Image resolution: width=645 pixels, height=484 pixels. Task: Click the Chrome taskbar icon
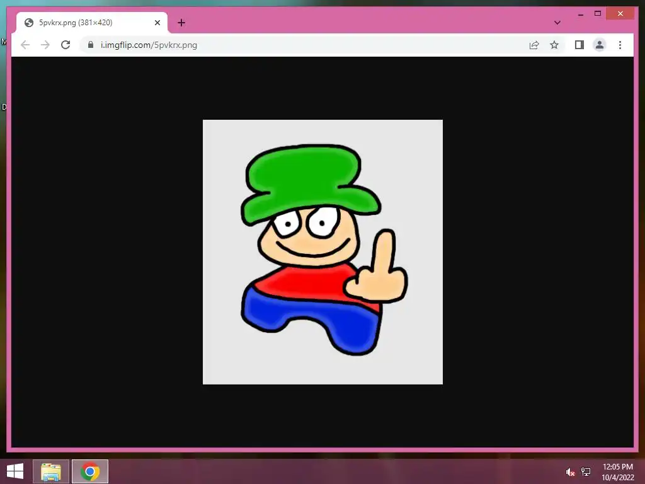click(x=90, y=471)
